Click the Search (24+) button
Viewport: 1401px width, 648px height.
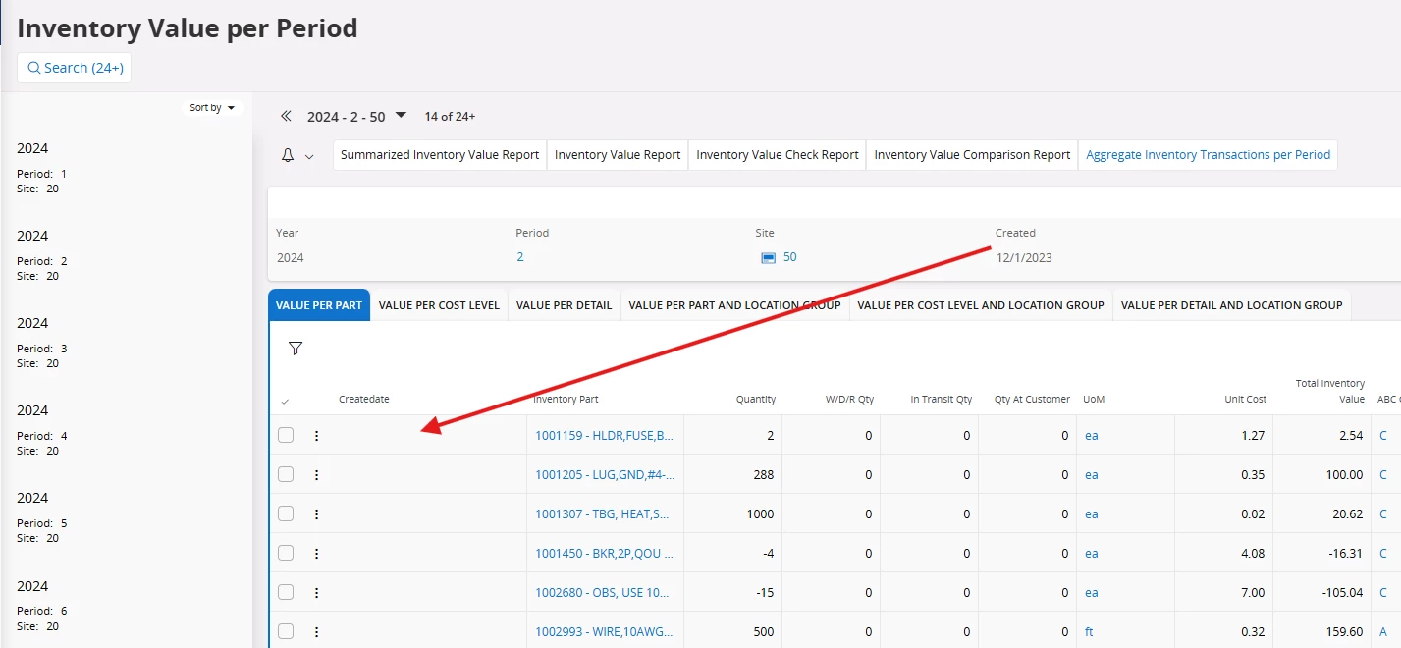pos(74,68)
